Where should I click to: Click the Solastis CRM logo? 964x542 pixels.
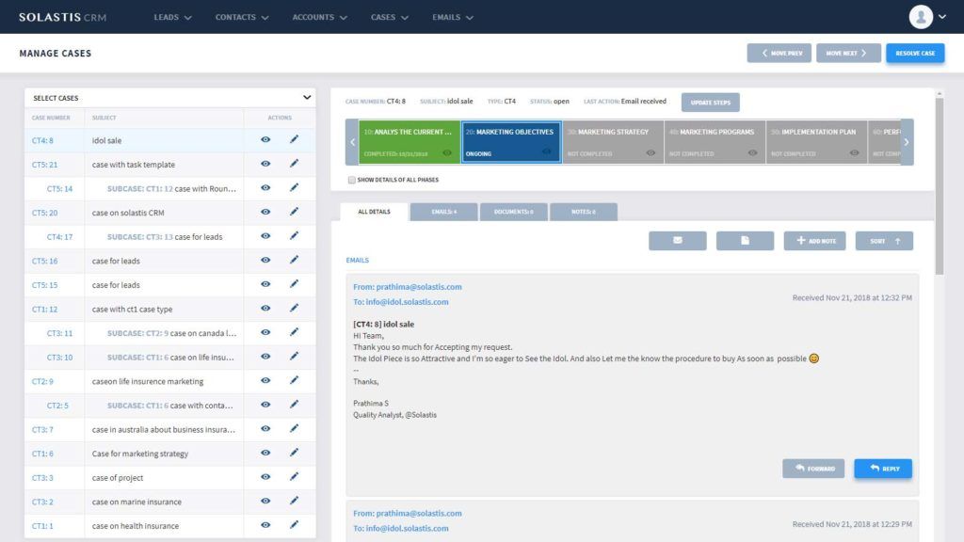[x=63, y=17]
